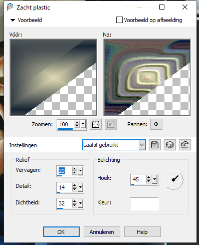This screenshot has height=245, width=199.
Task: Click the PaintShop Pro logo in the title bar
Action: (10, 7)
